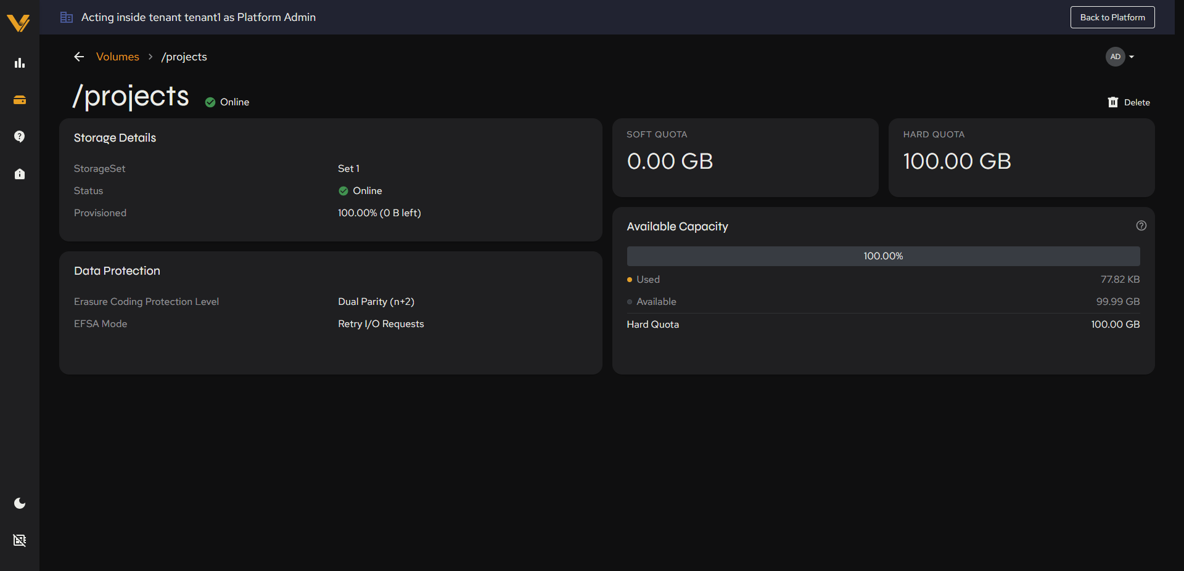Click the logo icon in sidebar
This screenshot has height=571, width=1184.
click(18, 23)
